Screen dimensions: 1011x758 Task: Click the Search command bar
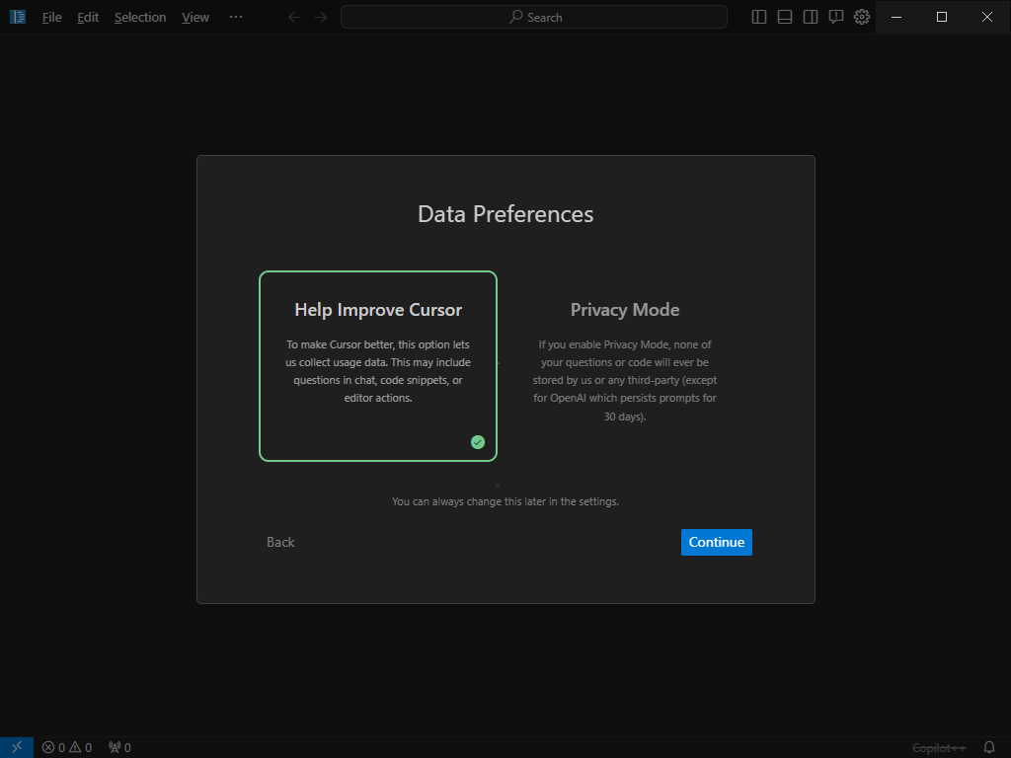(x=534, y=18)
